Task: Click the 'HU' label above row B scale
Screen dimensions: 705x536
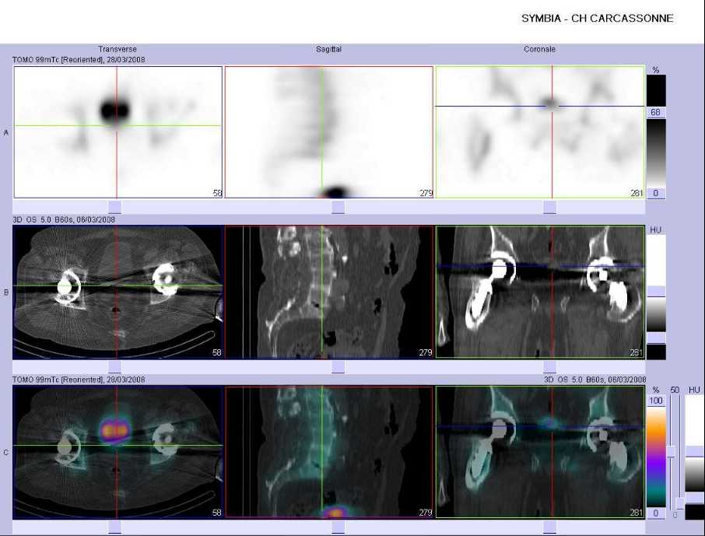Action: [x=655, y=229]
